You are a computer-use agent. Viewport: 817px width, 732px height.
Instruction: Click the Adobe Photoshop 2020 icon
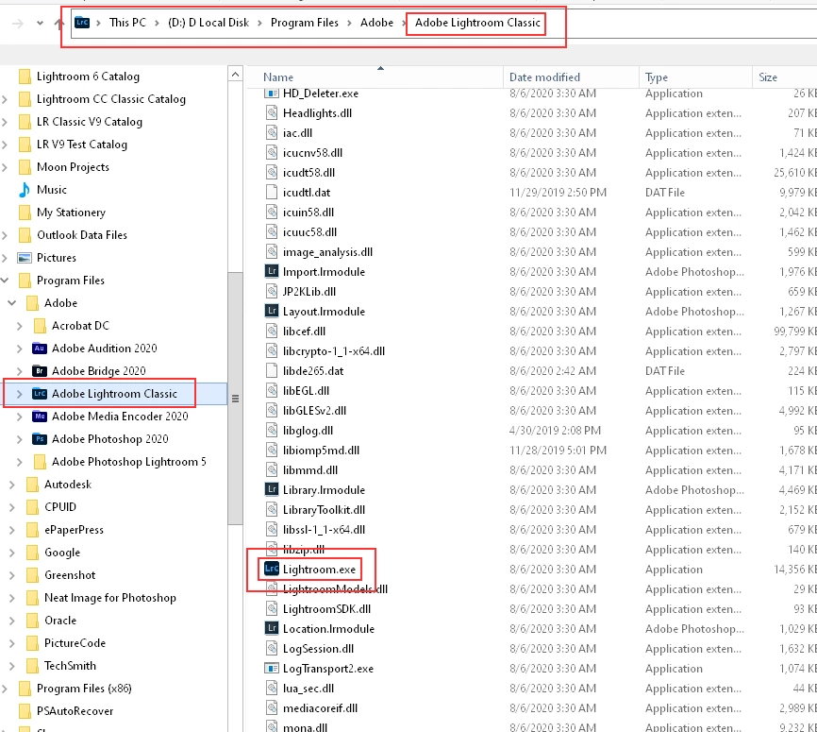click(x=40, y=439)
